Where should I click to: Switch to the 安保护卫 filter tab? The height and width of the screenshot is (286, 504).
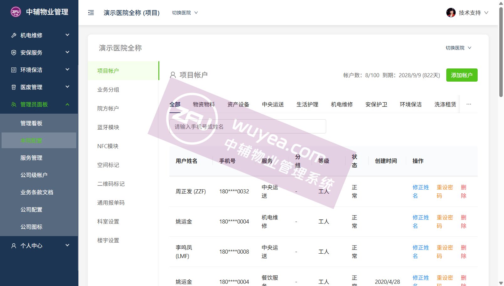pos(376,104)
